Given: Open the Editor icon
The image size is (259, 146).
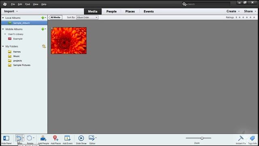Looking at the screenshot, I should coord(91,138).
